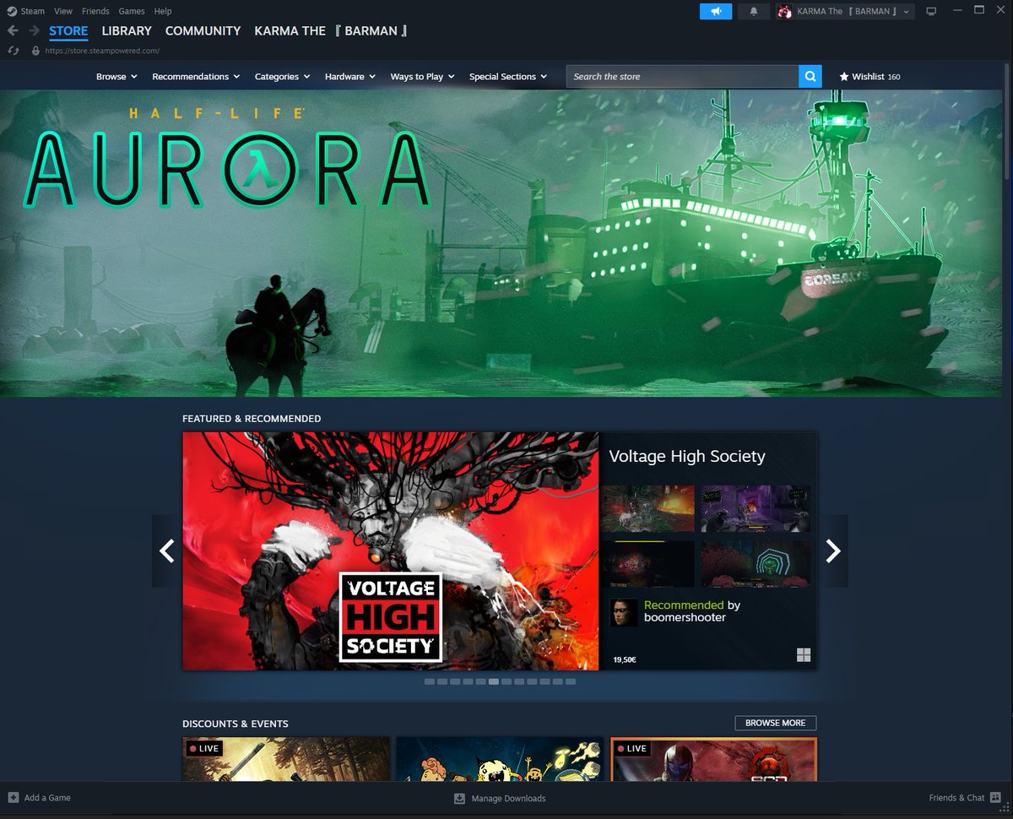Open the KARMA The BARMAN account dropdown
The width and height of the screenshot is (1013, 819).
tap(846, 11)
